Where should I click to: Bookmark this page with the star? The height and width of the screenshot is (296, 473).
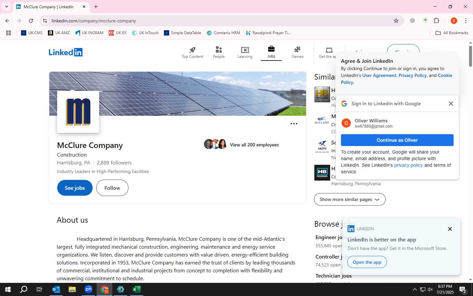tap(396, 21)
